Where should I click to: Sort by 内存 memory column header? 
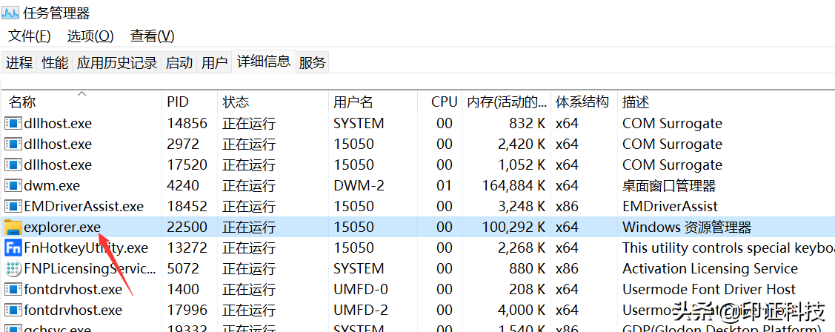tap(507, 102)
